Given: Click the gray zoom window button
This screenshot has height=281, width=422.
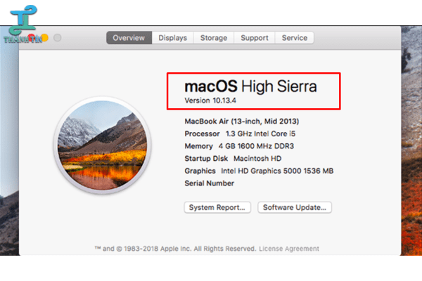Looking at the screenshot, I should [x=58, y=38].
